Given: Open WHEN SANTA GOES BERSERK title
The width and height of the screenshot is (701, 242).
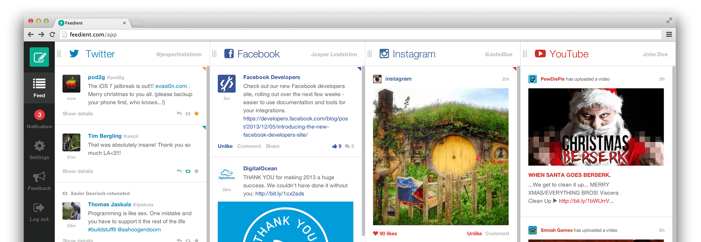Looking at the screenshot, I should click(569, 175).
